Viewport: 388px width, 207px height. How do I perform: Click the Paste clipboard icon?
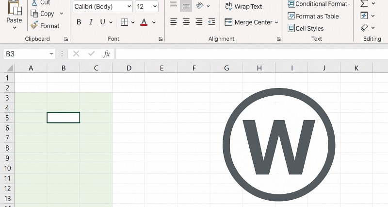pos(15,7)
